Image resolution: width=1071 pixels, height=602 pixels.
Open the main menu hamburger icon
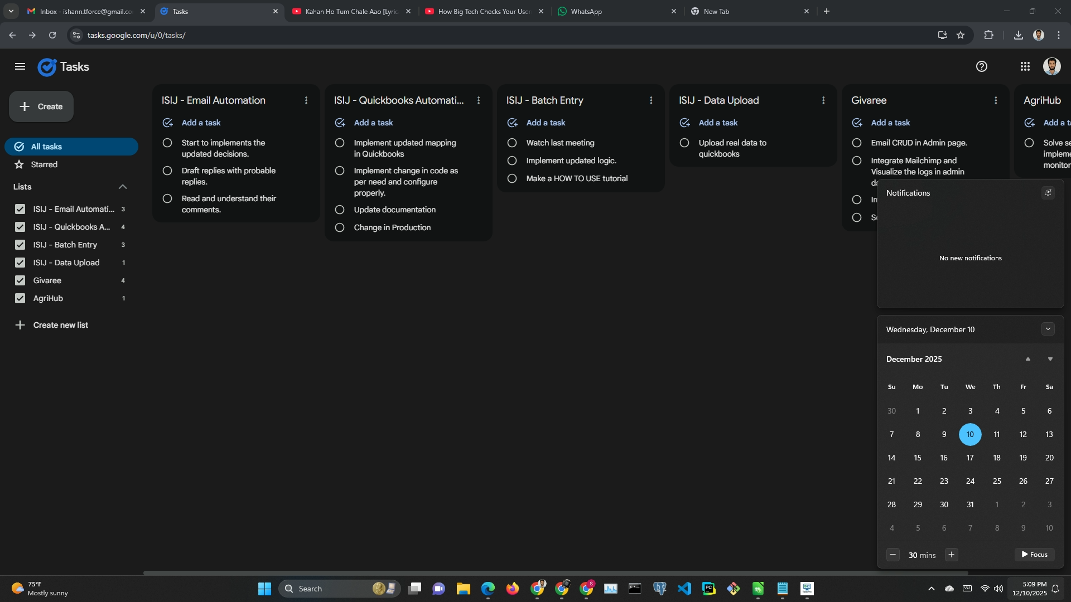(x=20, y=67)
